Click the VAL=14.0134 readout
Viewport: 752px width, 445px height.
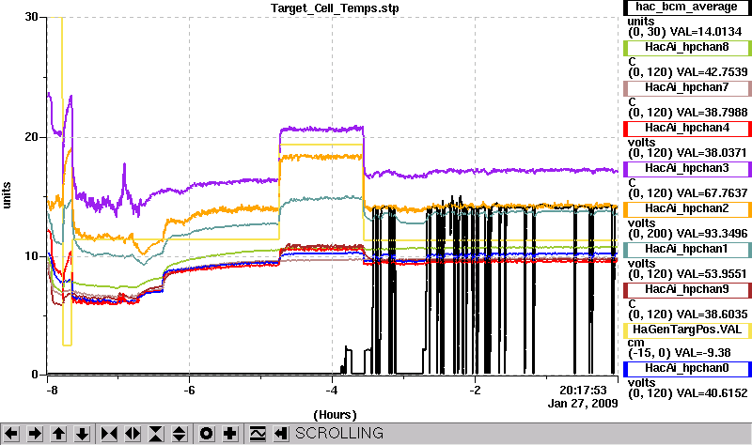706,32
